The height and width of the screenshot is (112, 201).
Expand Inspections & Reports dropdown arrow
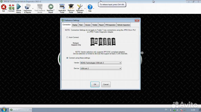[33, 9]
